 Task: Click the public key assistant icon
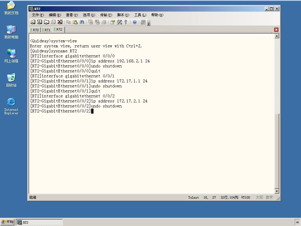pos(126,22)
